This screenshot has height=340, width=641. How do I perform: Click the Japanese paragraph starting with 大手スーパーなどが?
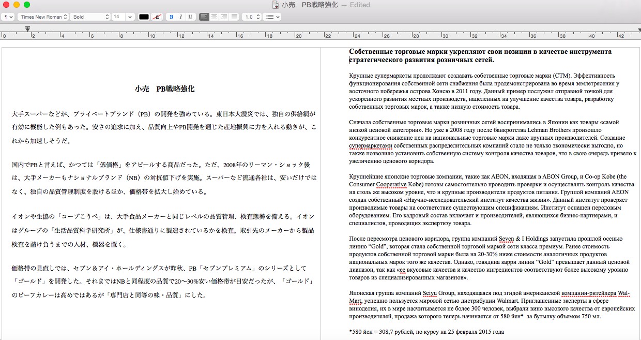[x=164, y=127]
